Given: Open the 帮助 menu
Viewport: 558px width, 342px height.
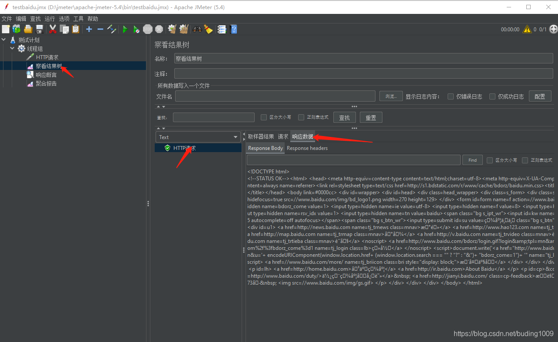Looking at the screenshot, I should point(93,19).
